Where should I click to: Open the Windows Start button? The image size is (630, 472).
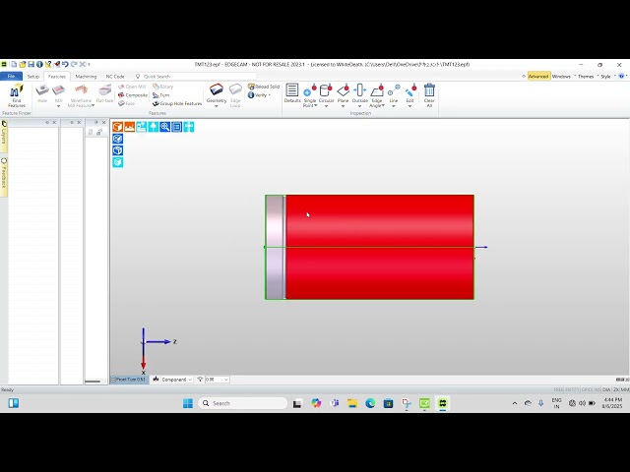coord(188,403)
